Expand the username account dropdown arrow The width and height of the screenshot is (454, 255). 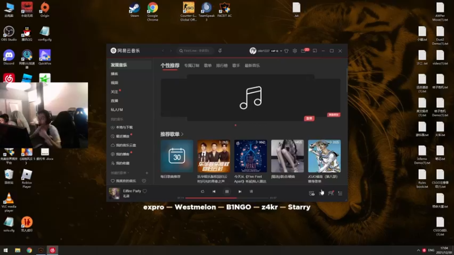click(x=281, y=51)
